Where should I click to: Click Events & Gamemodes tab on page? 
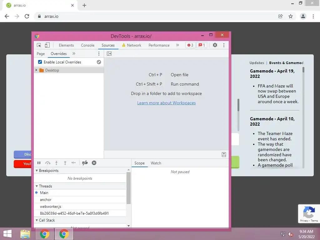coord(286,63)
